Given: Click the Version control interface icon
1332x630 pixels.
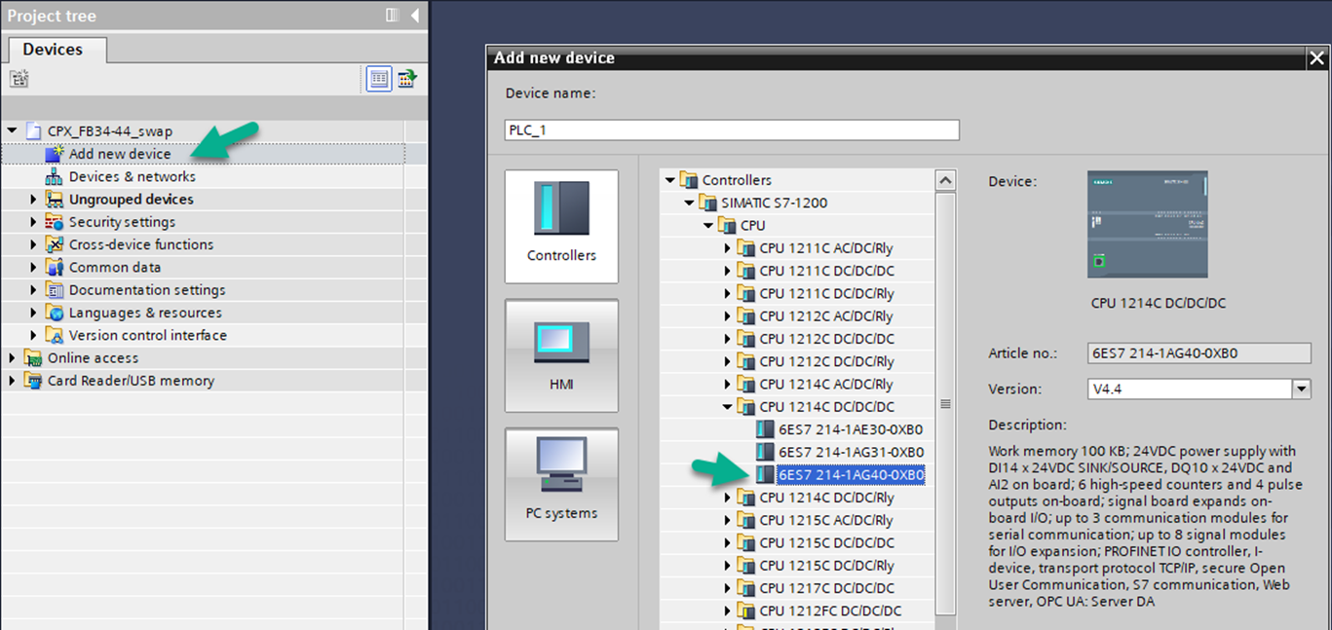Looking at the screenshot, I should click(x=54, y=335).
